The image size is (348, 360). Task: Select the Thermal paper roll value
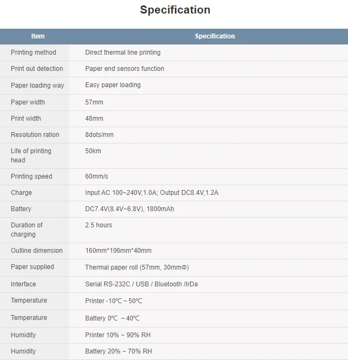(x=137, y=267)
